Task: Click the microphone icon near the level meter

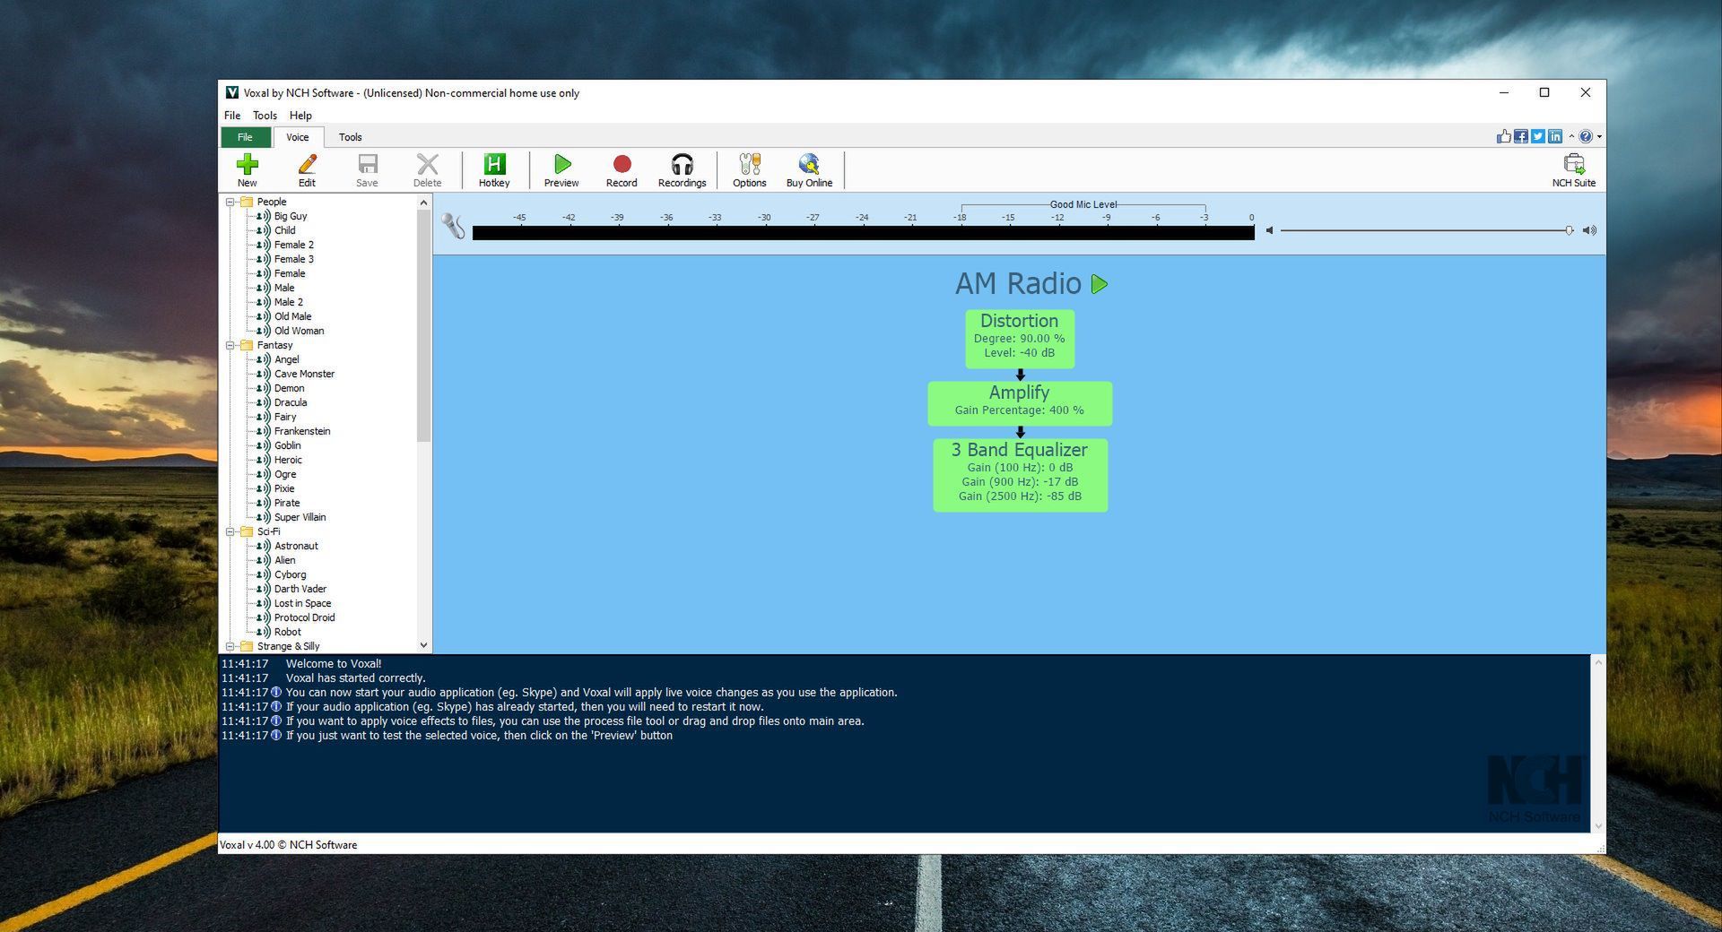Action: [x=453, y=228]
